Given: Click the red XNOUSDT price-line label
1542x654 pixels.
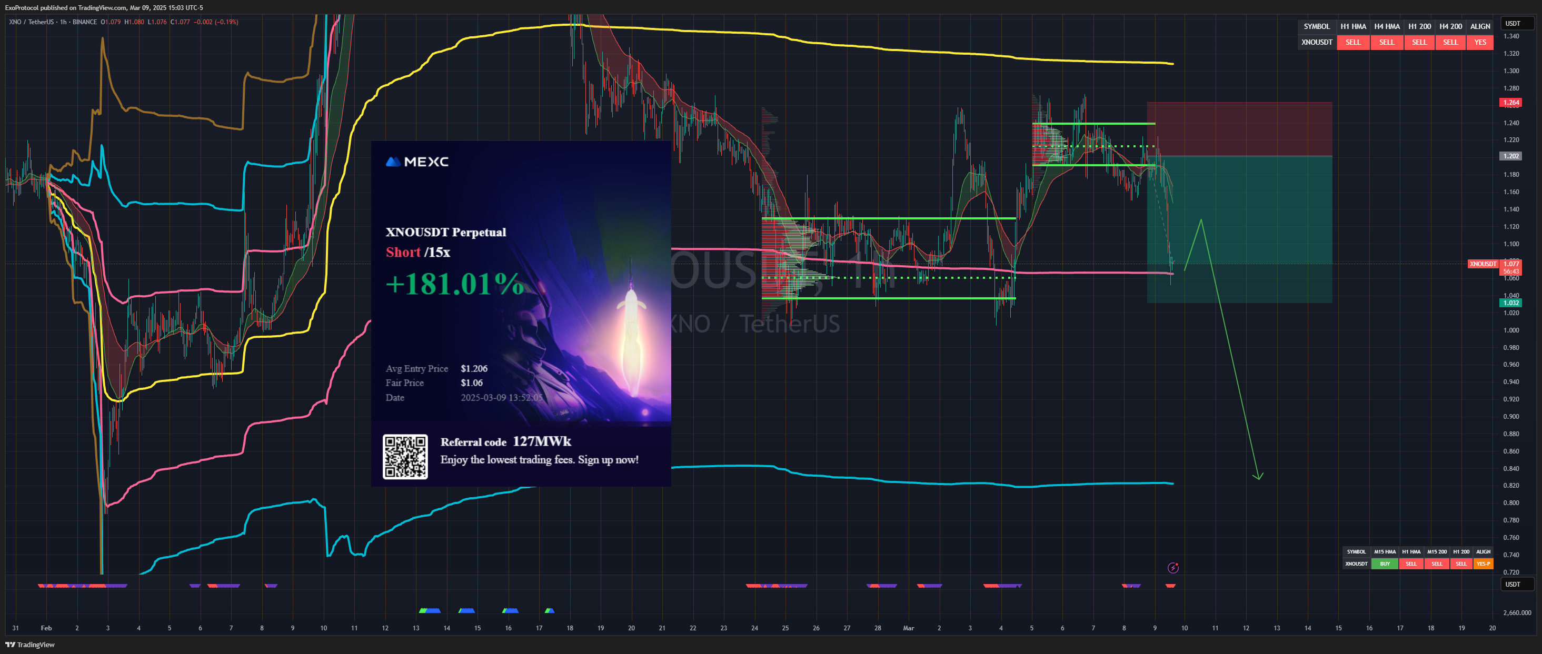Looking at the screenshot, I should pyautogui.click(x=1483, y=264).
